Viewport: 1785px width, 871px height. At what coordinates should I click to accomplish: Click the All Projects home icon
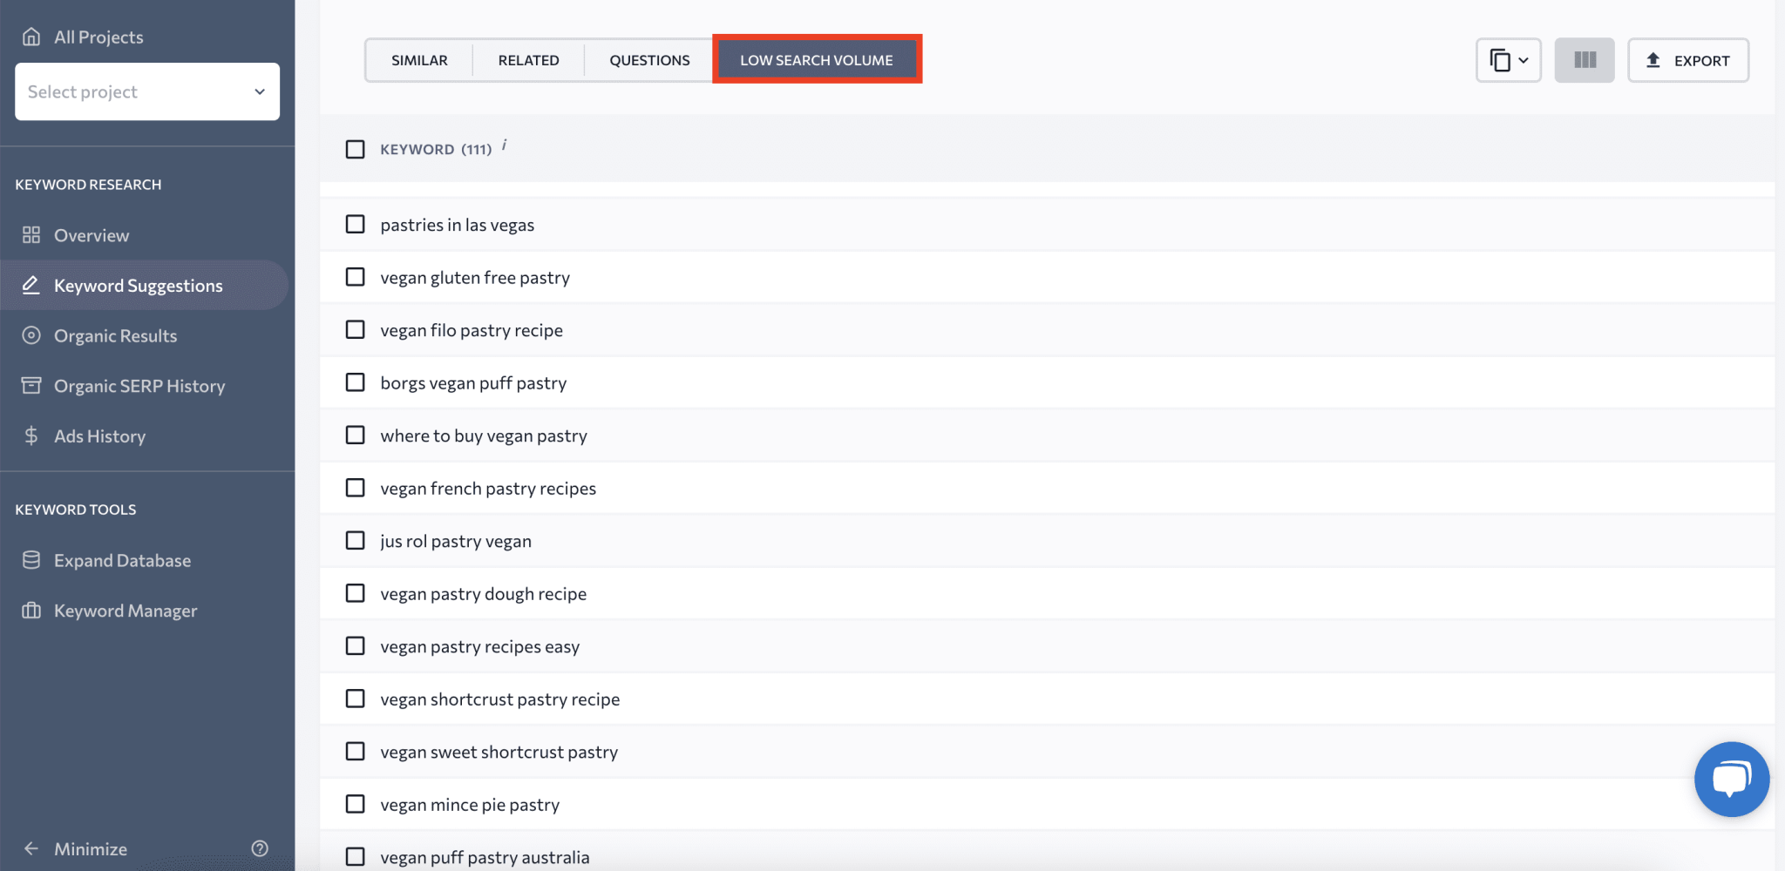[31, 36]
